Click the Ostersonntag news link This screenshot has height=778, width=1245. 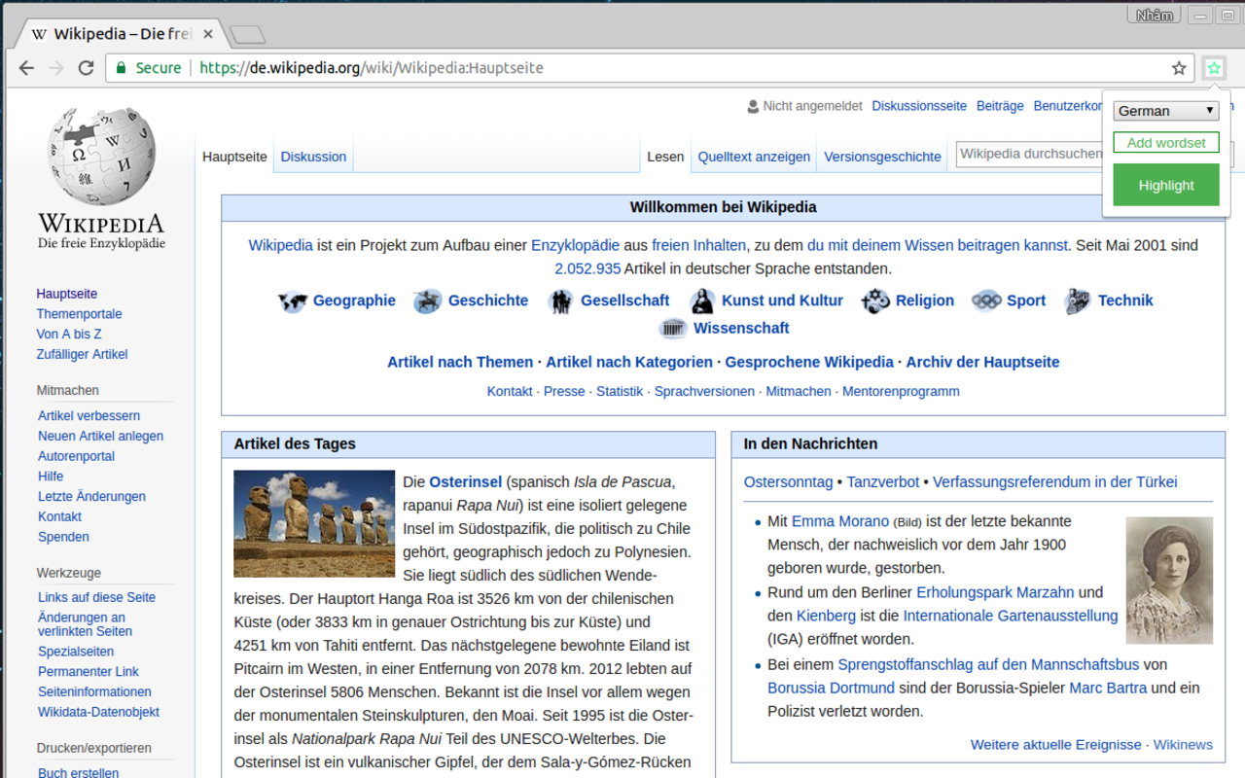coord(789,482)
